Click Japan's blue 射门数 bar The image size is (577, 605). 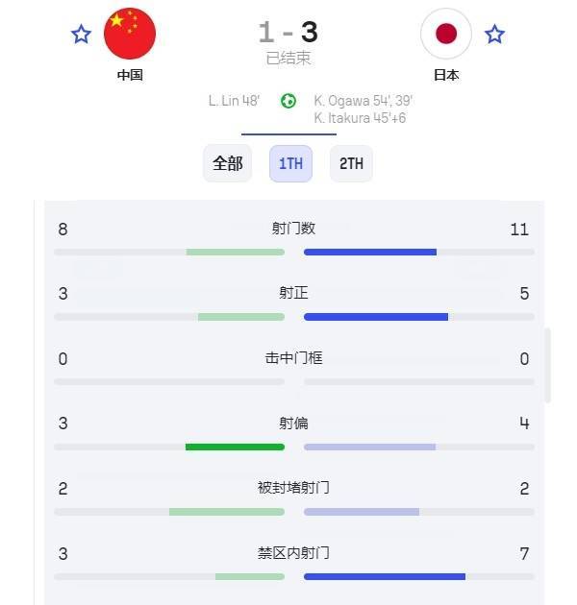[x=370, y=252]
